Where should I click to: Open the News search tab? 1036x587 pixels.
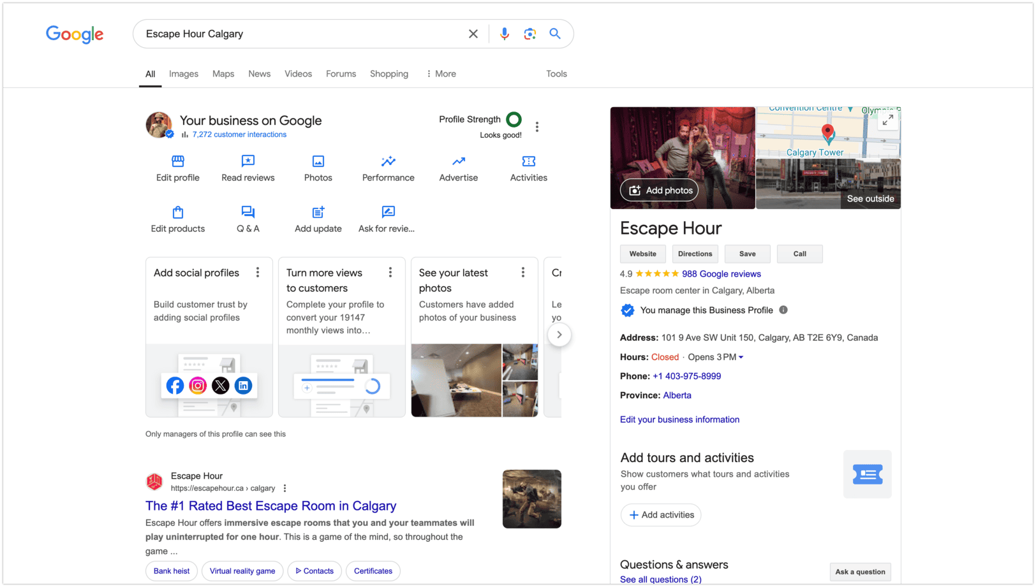click(259, 73)
